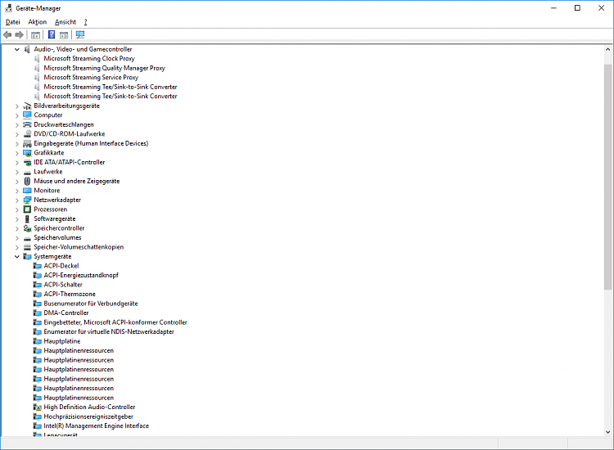This screenshot has width=614, height=450.
Task: Select ACPI-Schalter device
Action: tap(63, 285)
